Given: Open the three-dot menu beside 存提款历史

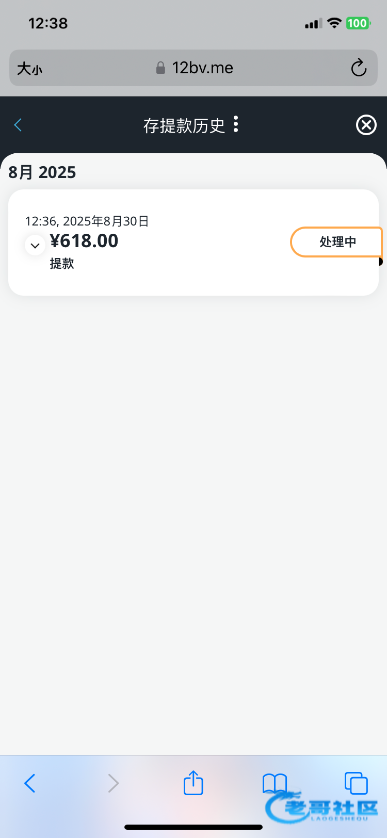Looking at the screenshot, I should (x=236, y=124).
